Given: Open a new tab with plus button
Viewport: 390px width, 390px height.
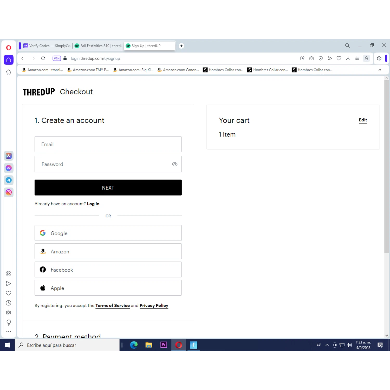Looking at the screenshot, I should point(181,46).
